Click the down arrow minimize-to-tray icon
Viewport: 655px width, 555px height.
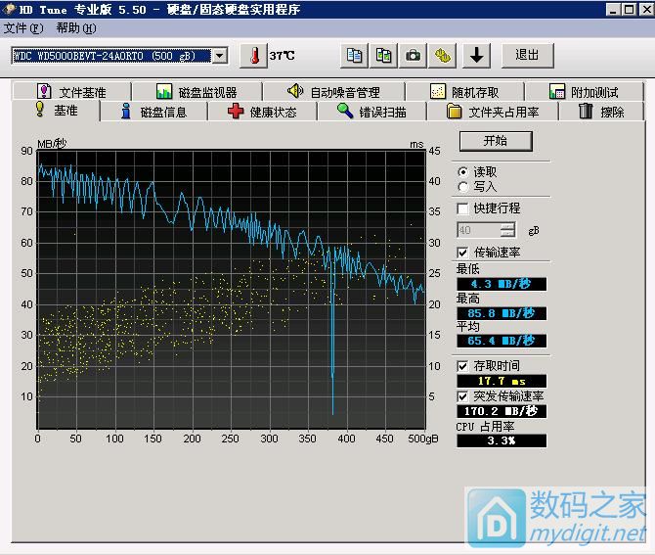[x=476, y=56]
